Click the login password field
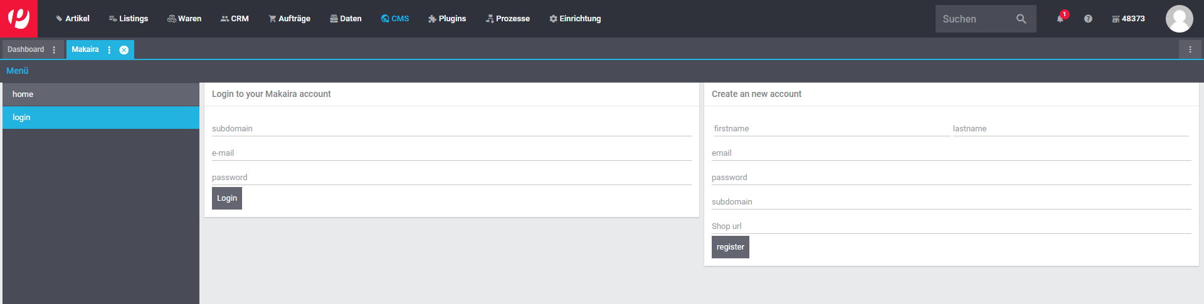The image size is (1204, 304). pyautogui.click(x=451, y=177)
